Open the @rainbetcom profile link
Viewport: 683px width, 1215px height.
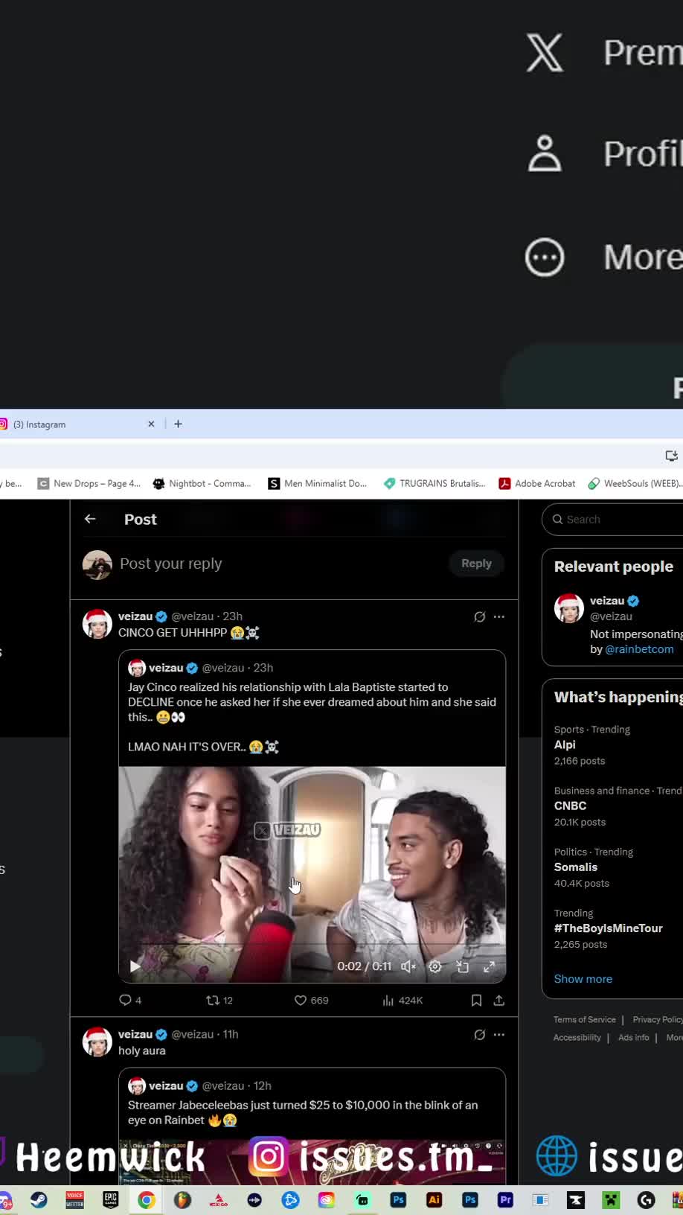pyautogui.click(x=639, y=649)
